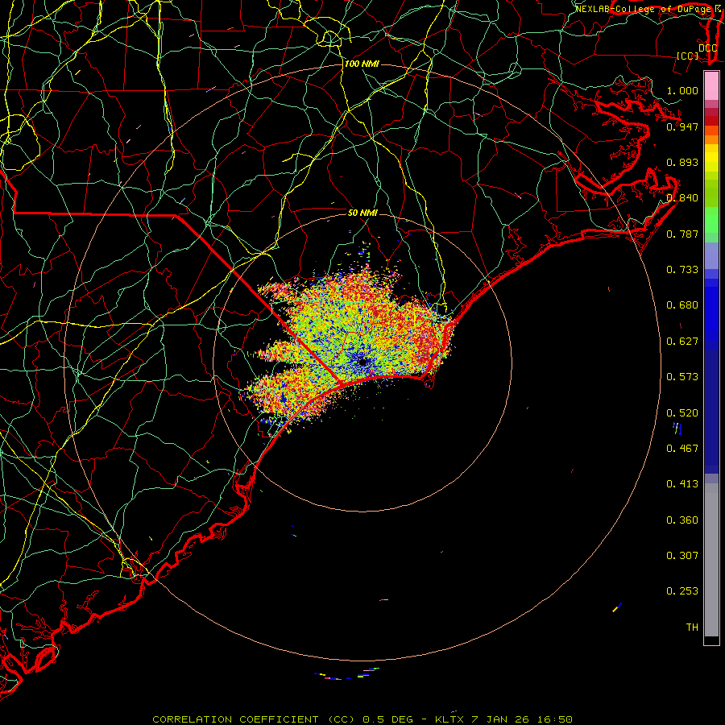The height and width of the screenshot is (725, 725).
Task: Click the 0.520 legend value
Action: click(x=682, y=413)
